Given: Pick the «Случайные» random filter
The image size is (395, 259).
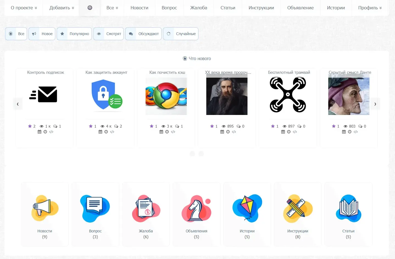Looking at the screenshot, I should [181, 34].
